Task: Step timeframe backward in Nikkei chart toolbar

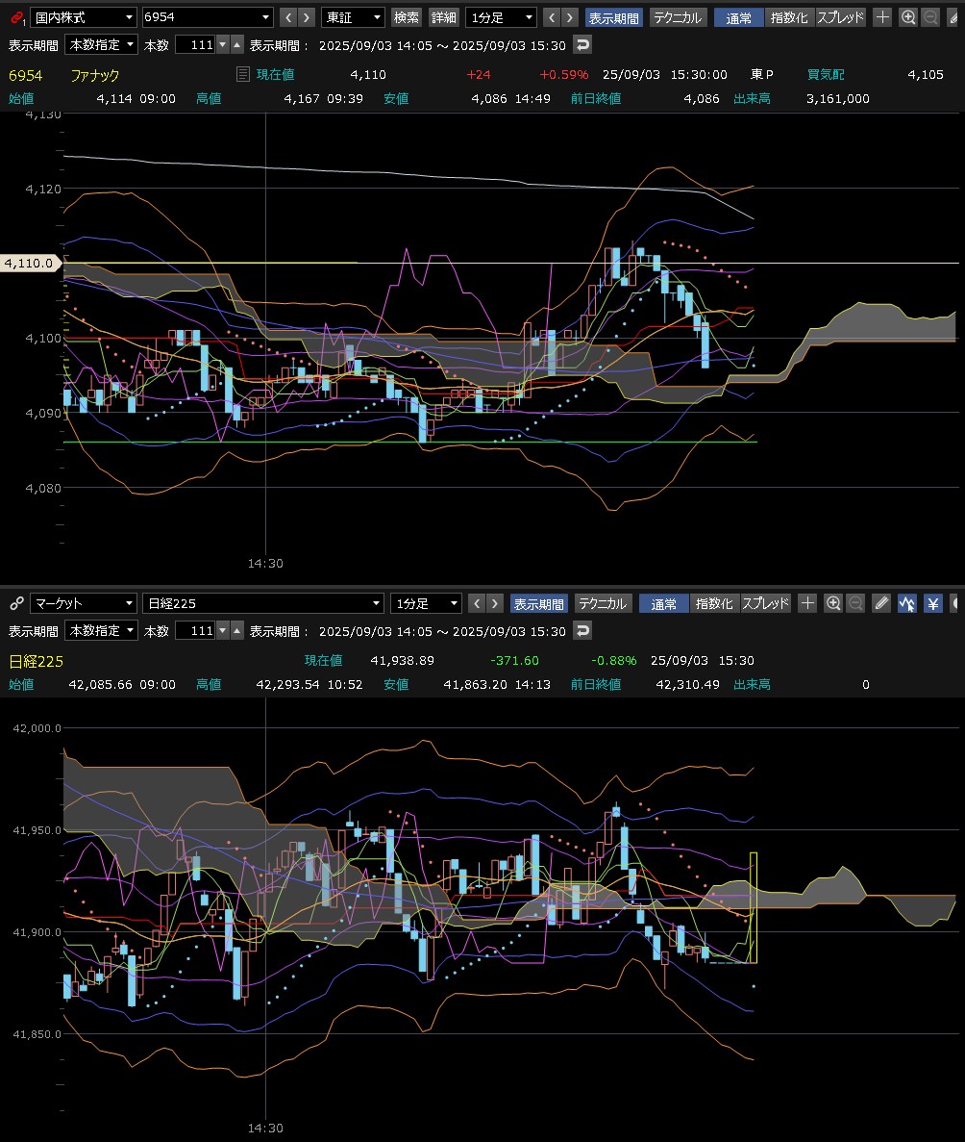Action: pos(477,603)
